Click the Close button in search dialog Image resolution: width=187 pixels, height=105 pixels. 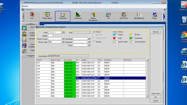tap(156, 101)
